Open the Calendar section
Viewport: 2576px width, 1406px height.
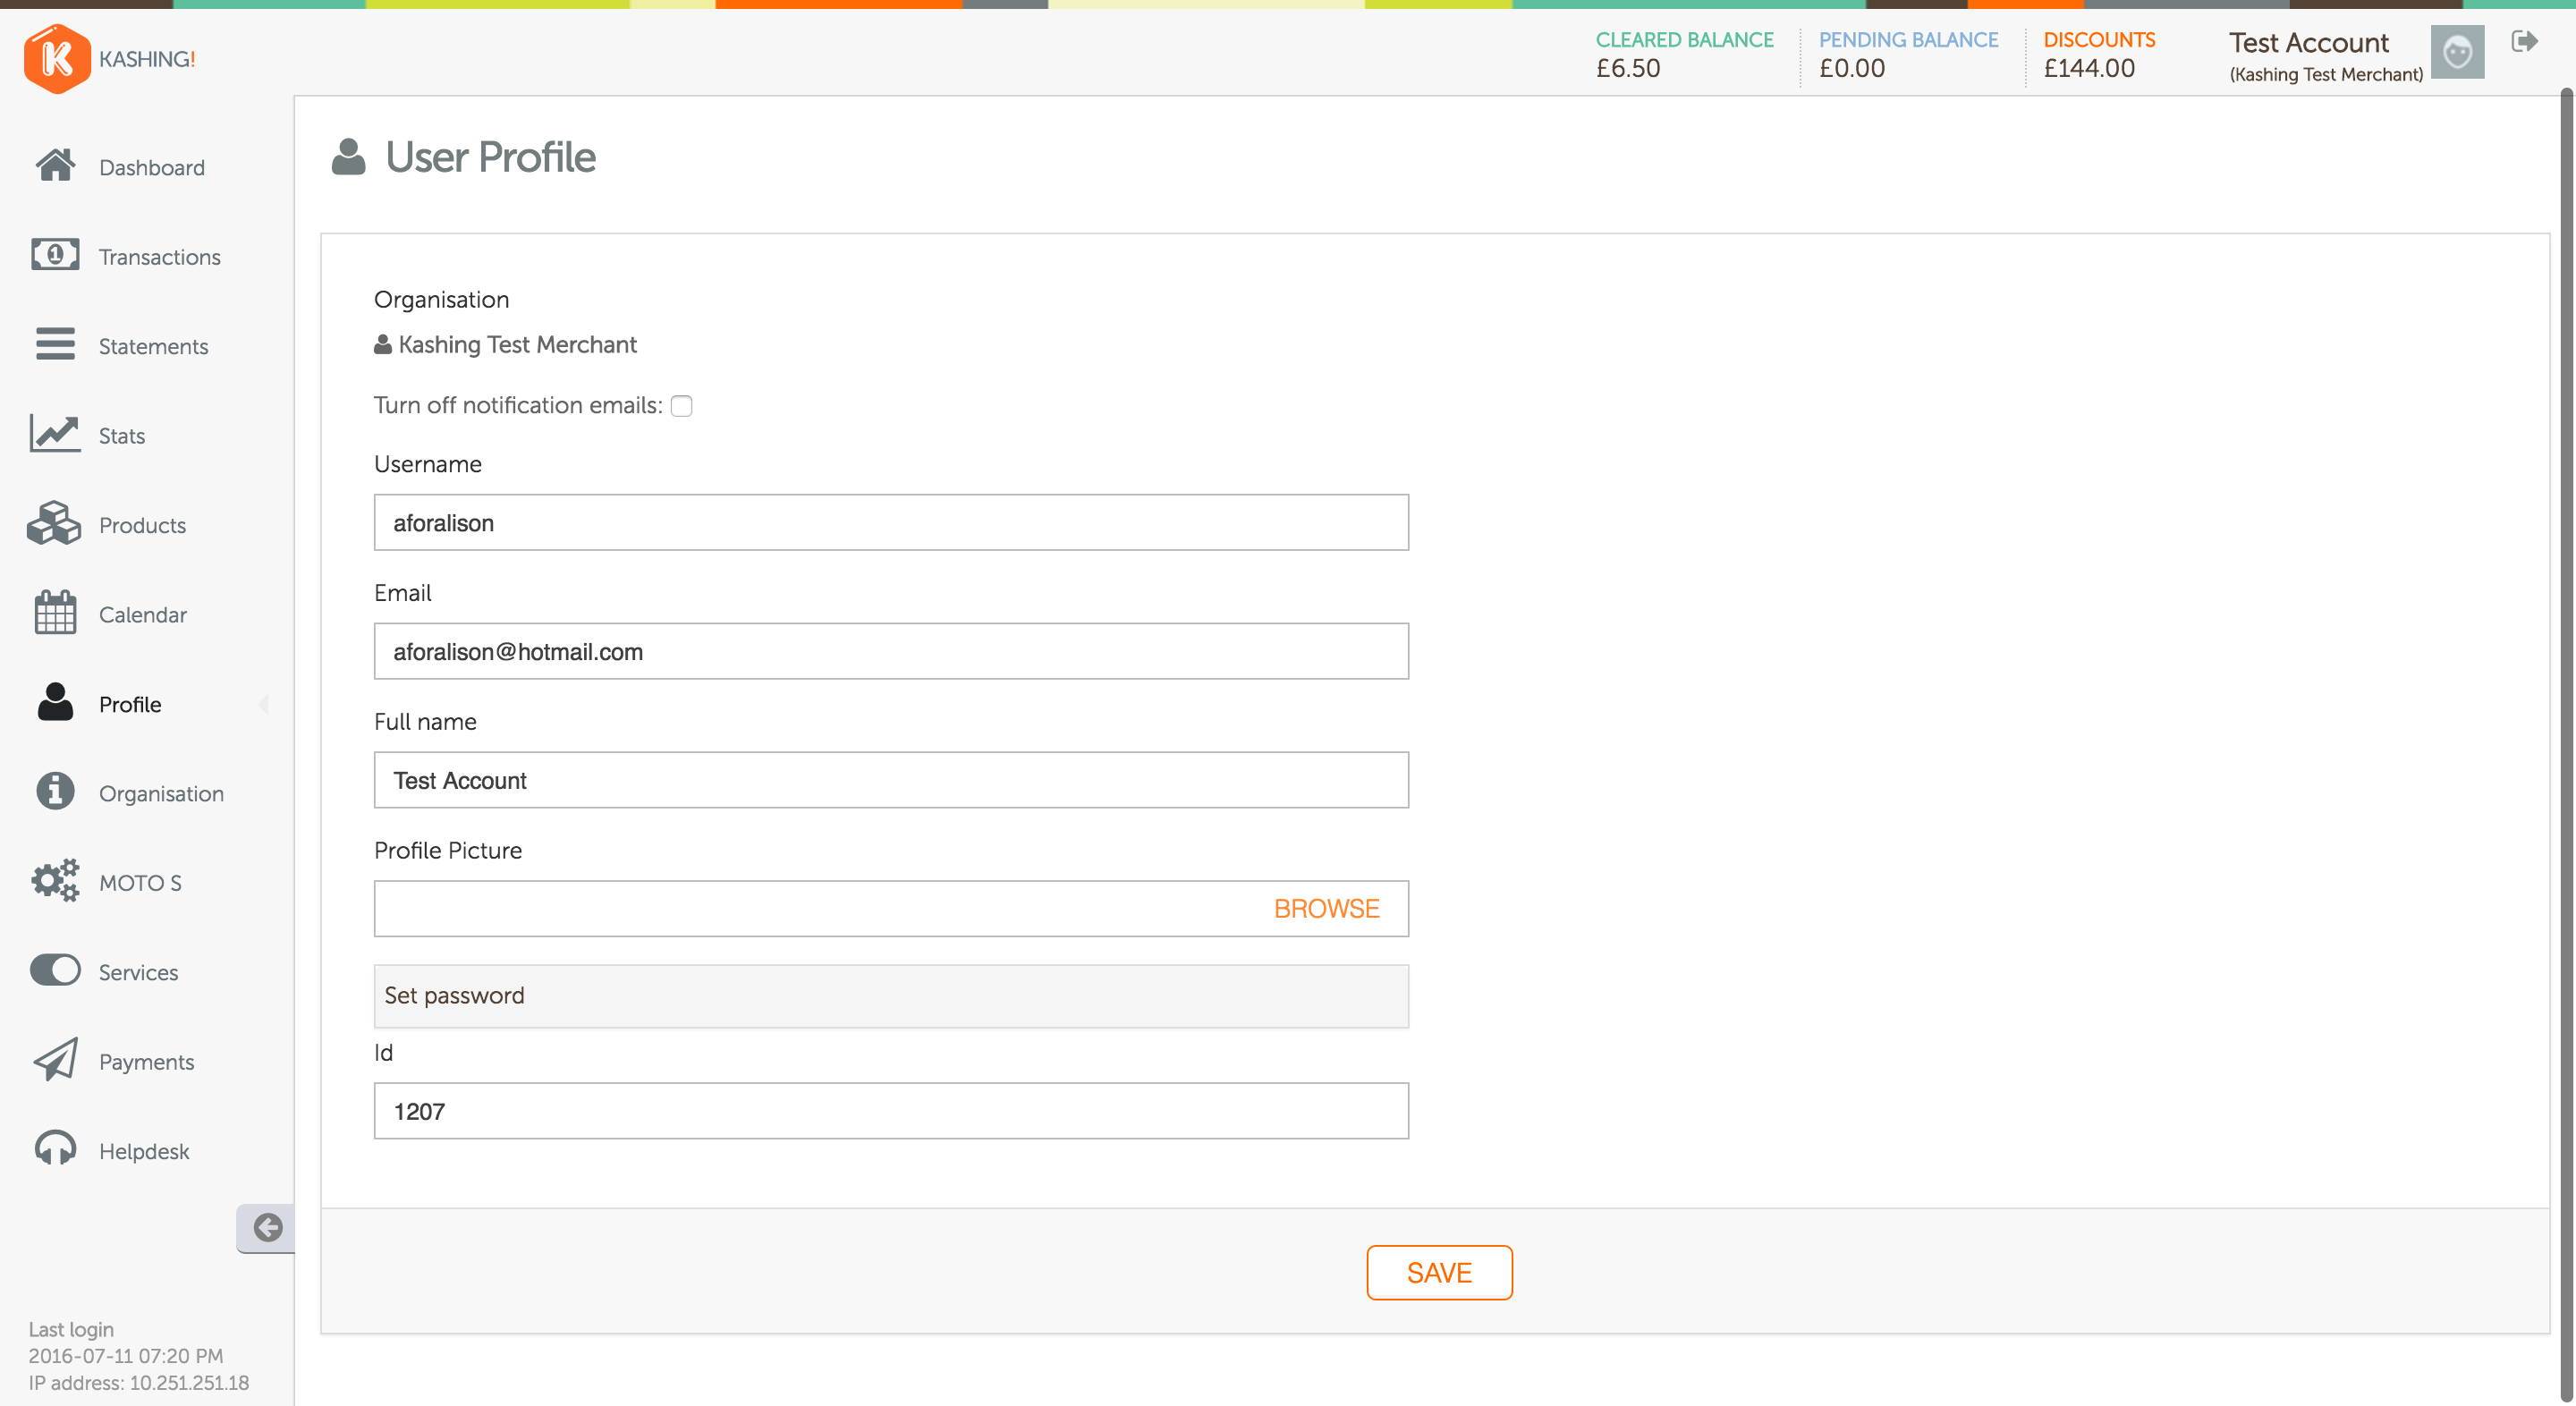(x=144, y=613)
